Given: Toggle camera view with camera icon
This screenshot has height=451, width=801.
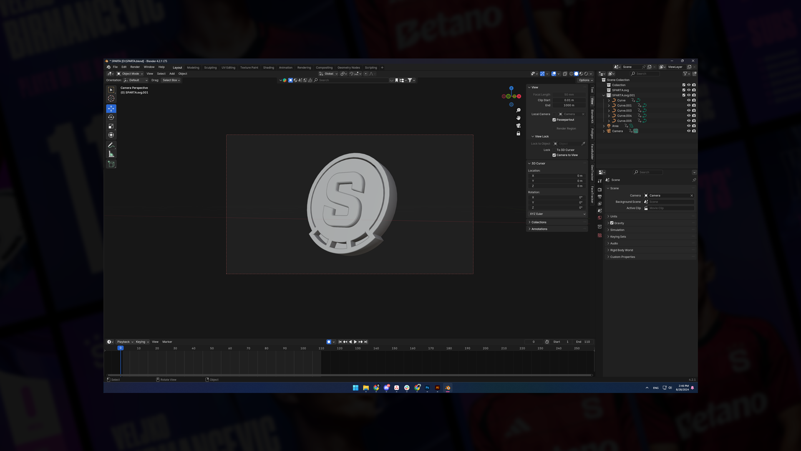Looking at the screenshot, I should pos(518,126).
